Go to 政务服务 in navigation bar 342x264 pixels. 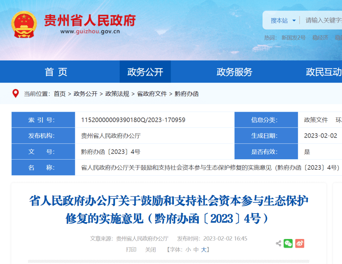click(x=234, y=72)
